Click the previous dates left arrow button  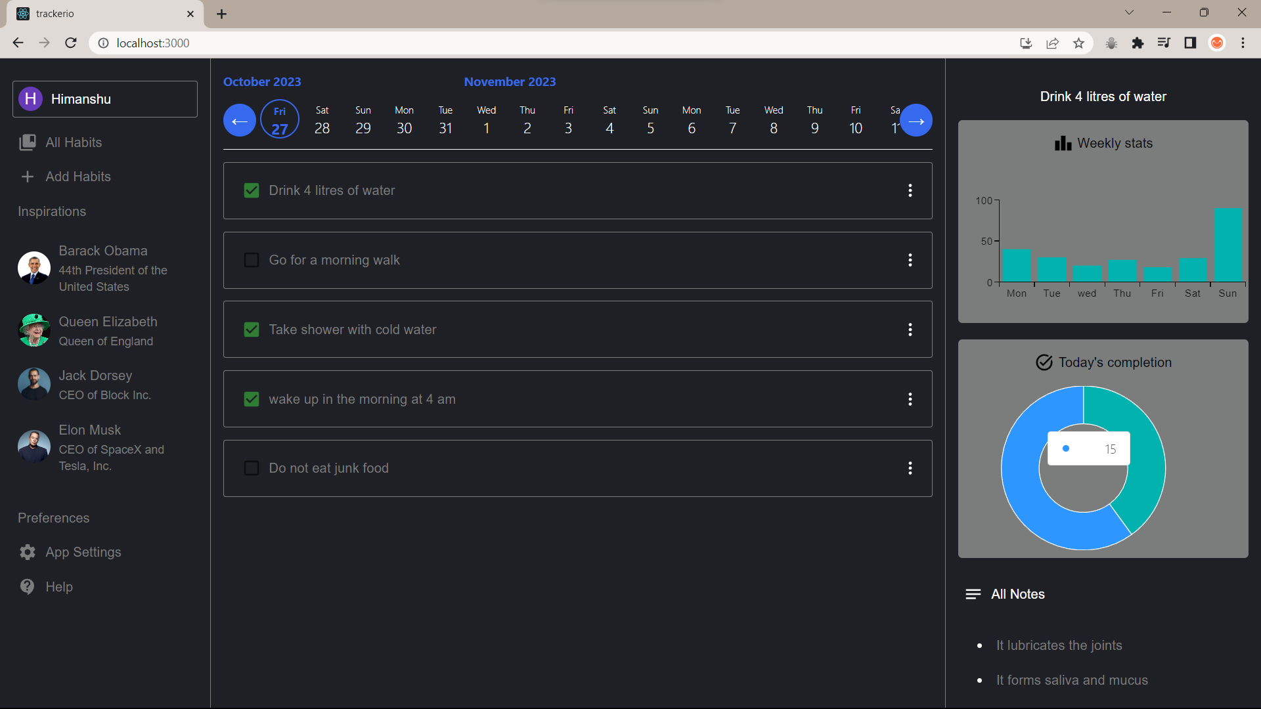[x=239, y=121]
